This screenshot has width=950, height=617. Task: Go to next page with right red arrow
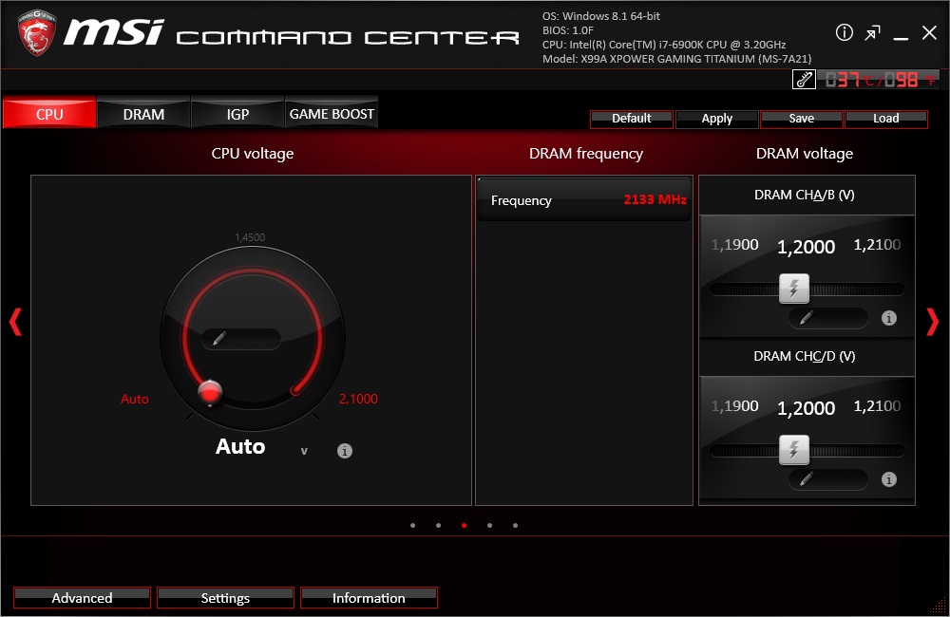[x=932, y=322]
